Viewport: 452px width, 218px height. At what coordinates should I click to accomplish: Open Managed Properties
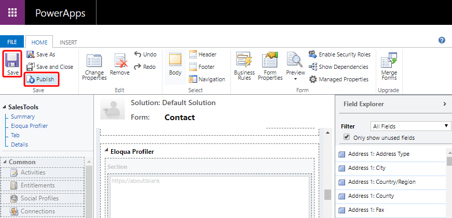pyautogui.click(x=339, y=79)
